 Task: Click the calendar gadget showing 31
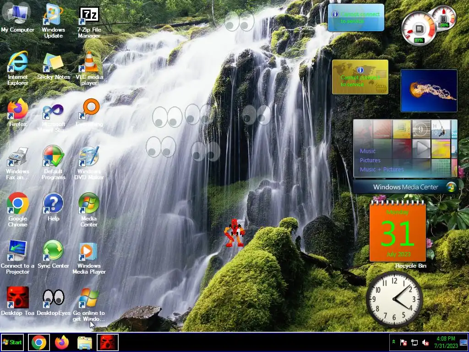[x=398, y=231]
